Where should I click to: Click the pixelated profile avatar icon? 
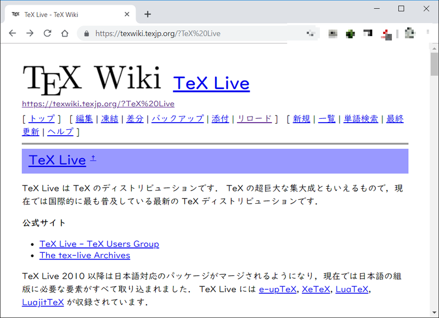coord(410,33)
